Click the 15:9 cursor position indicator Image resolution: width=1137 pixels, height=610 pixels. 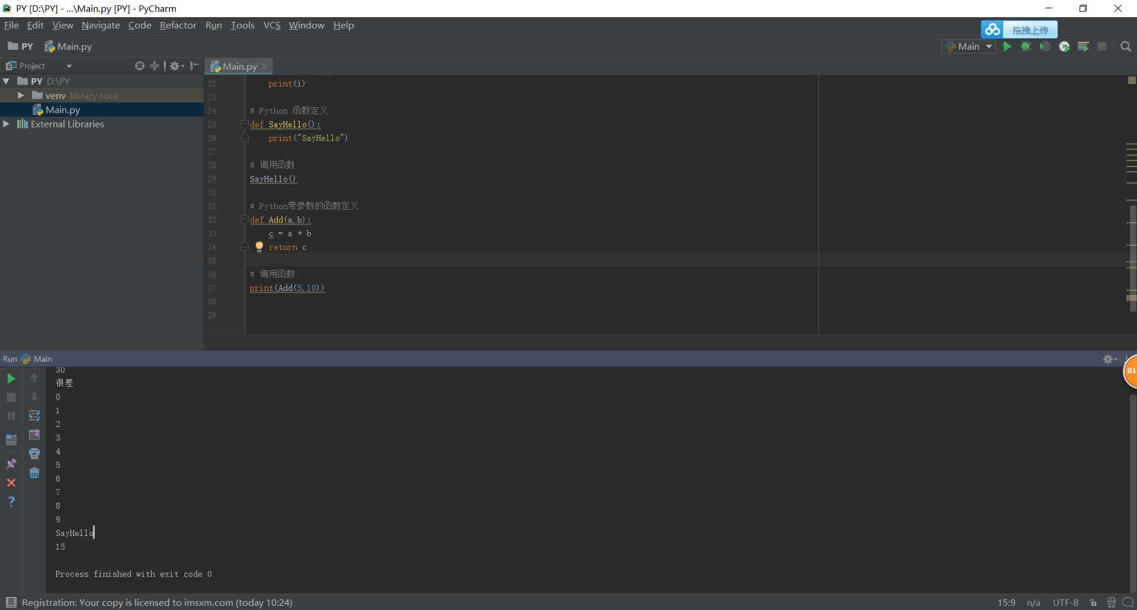coord(1006,603)
